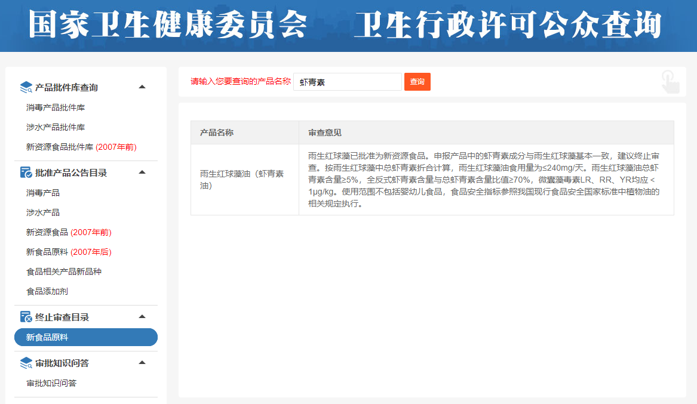Click the 请输入您要查询的产品名称 label
The height and width of the screenshot is (404, 697).
241,81
